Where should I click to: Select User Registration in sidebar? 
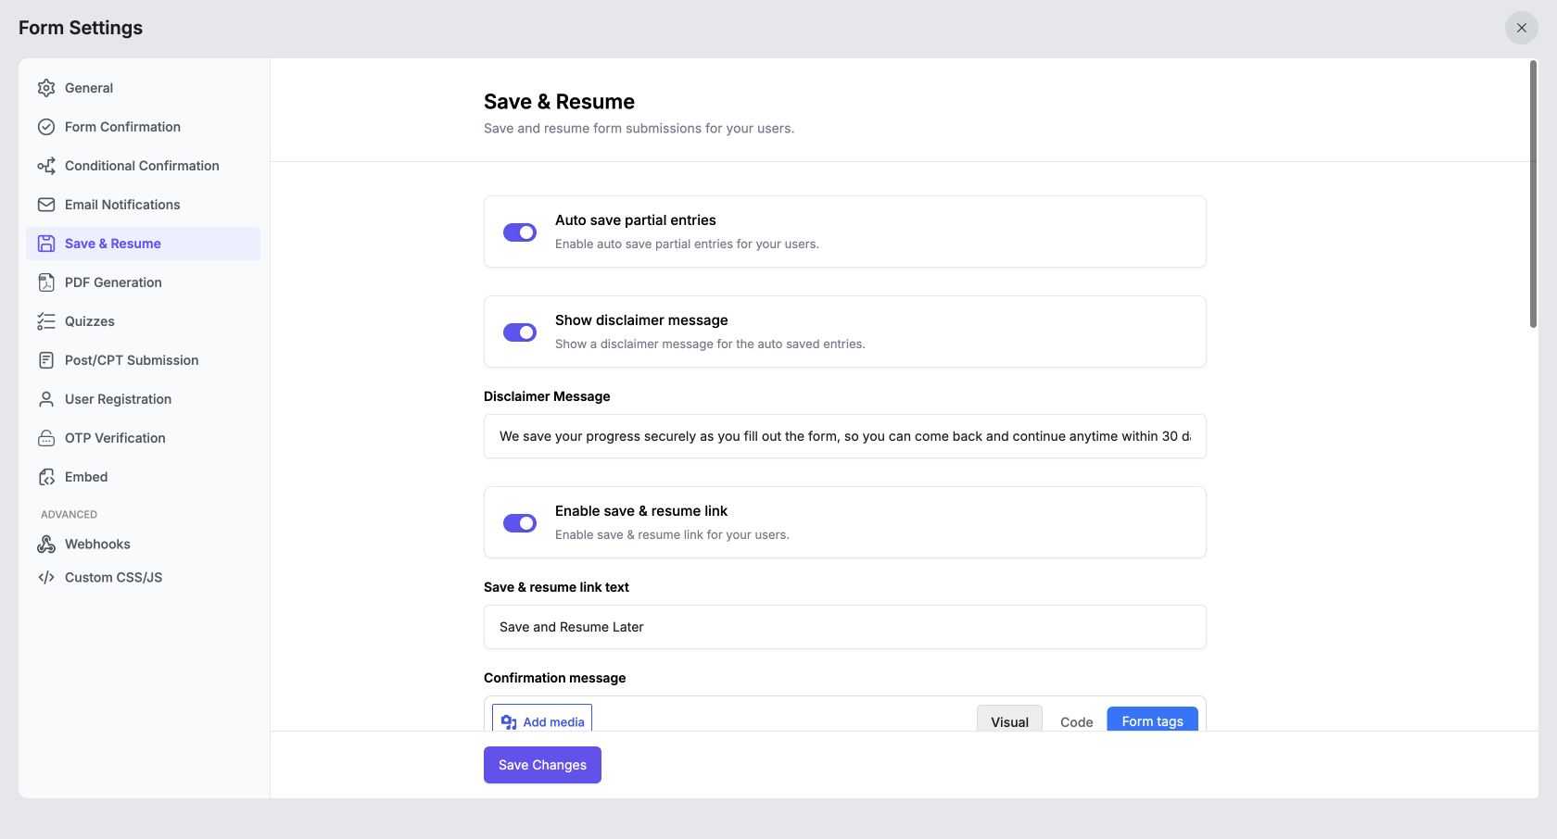[x=143, y=399]
